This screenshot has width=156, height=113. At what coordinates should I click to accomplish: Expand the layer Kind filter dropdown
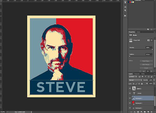click(133, 77)
